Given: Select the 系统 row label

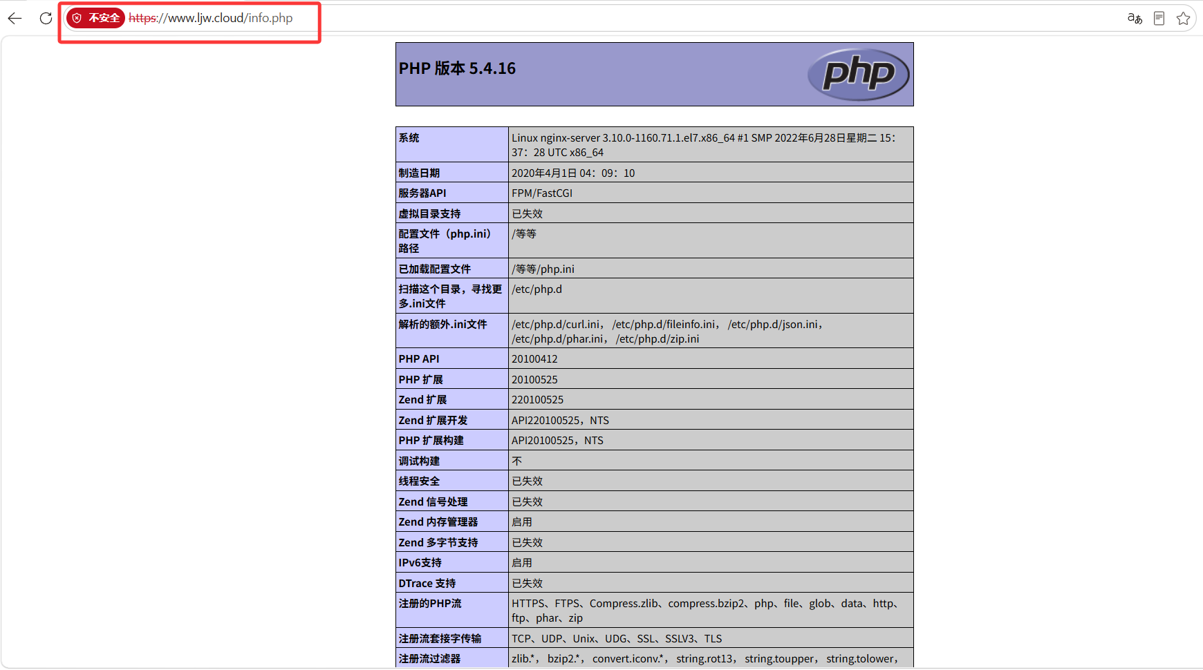Looking at the screenshot, I should [x=409, y=138].
